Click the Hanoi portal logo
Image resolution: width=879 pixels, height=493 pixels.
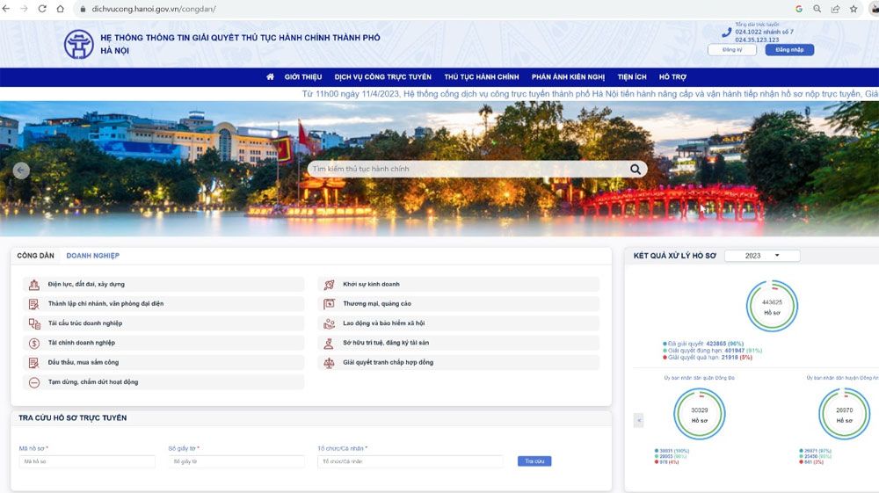[78, 44]
